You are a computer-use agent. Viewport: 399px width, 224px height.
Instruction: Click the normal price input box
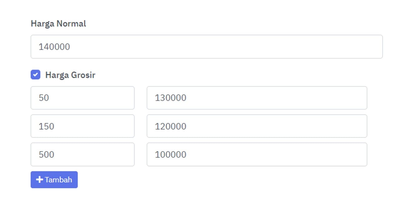pos(206,47)
